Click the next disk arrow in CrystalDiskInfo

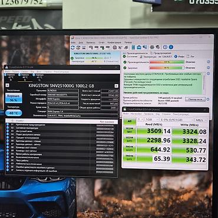(x=116, y=86)
